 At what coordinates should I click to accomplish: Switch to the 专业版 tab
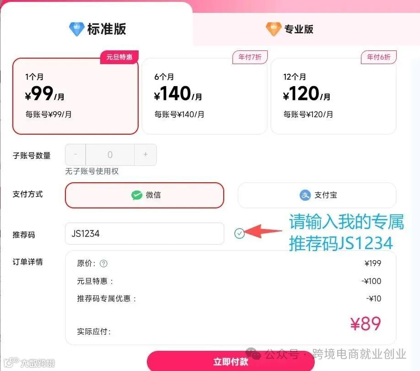289,29
